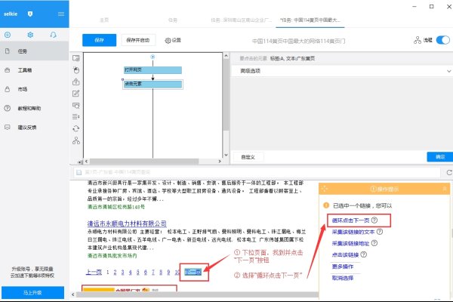Click the blue gear icon under the selkie header
This screenshot has width=453, height=302.
[30, 35]
